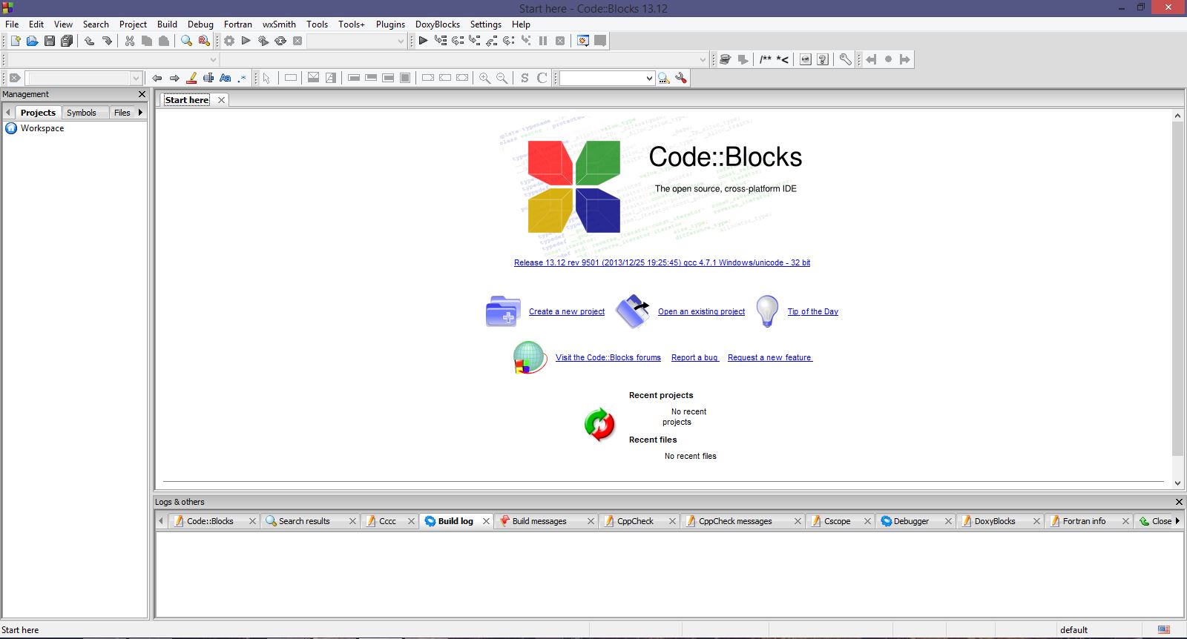Screen dimensions: 1187x639
Task: Click the Zoom out magnifier icon
Action: click(x=502, y=78)
